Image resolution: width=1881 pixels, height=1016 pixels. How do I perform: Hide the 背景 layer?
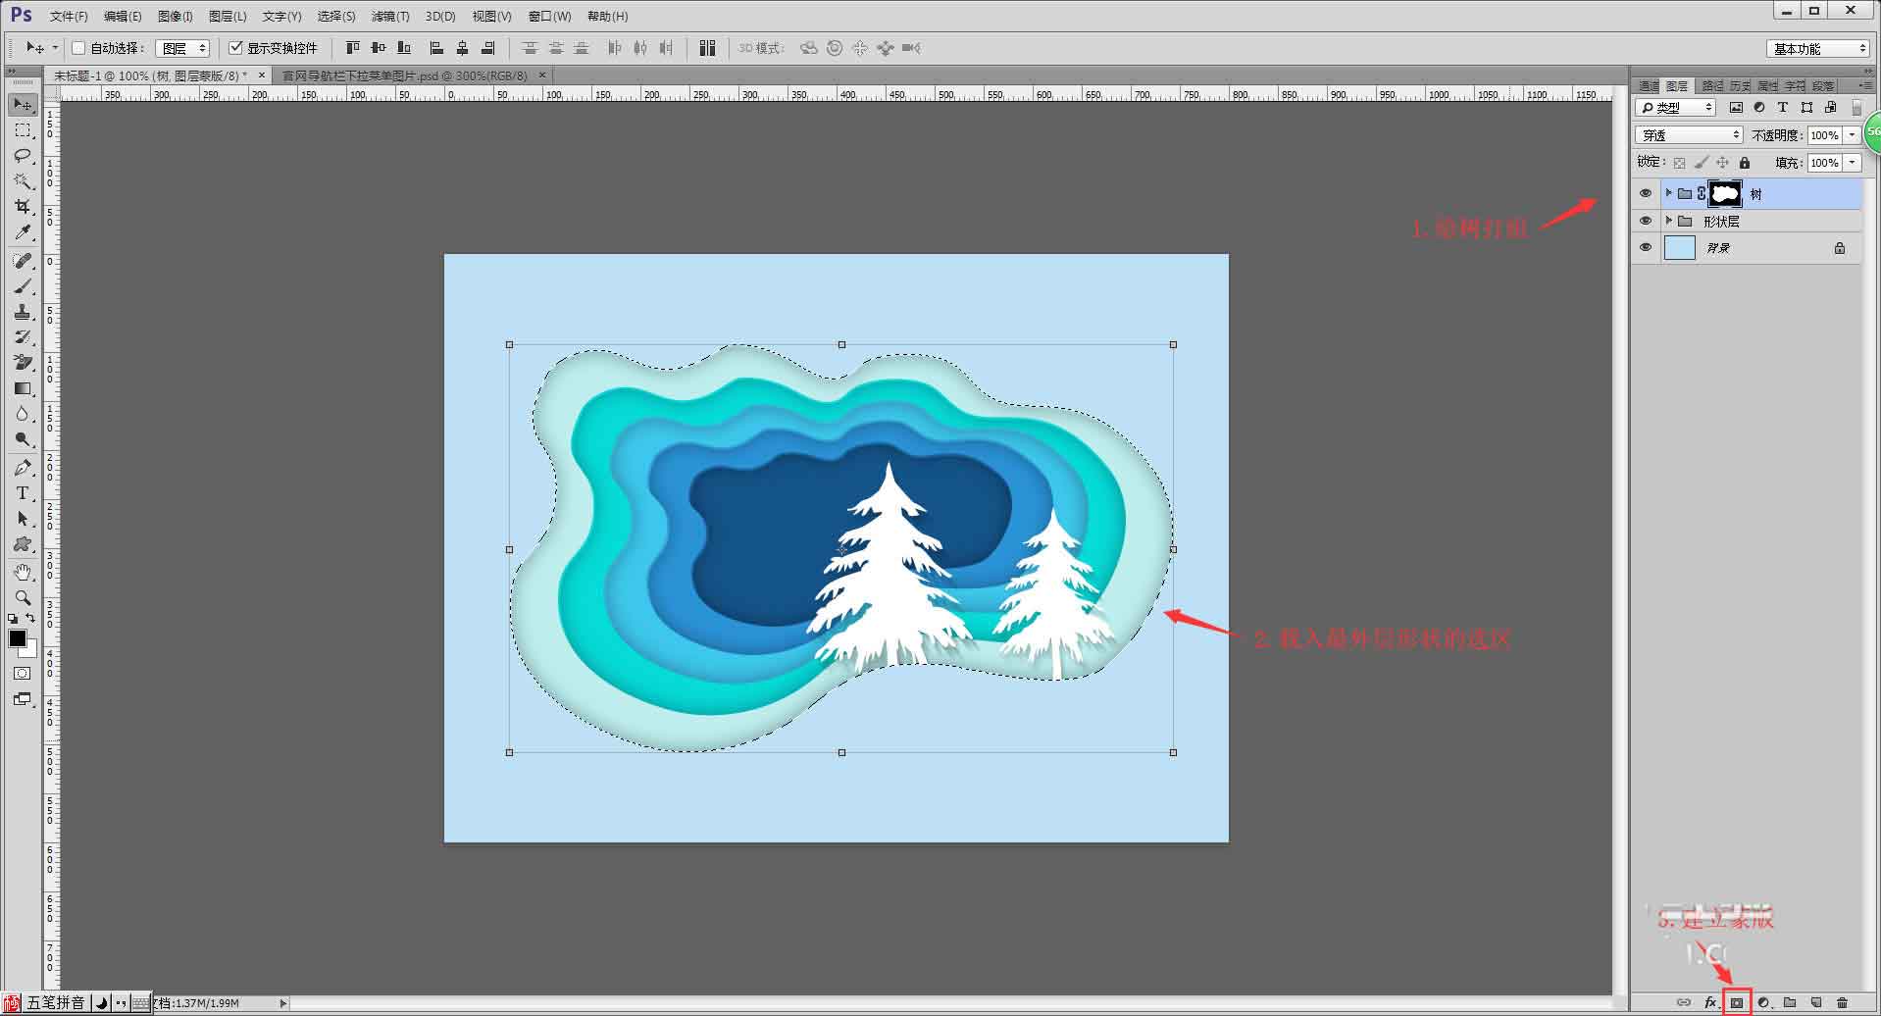[1646, 248]
